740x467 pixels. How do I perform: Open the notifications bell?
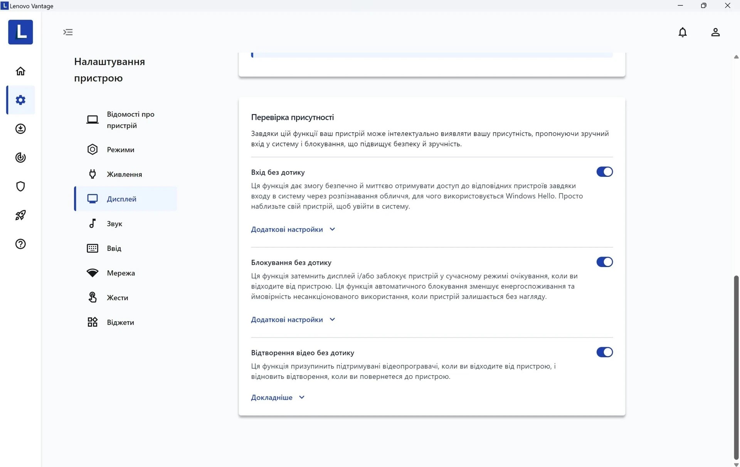point(682,32)
